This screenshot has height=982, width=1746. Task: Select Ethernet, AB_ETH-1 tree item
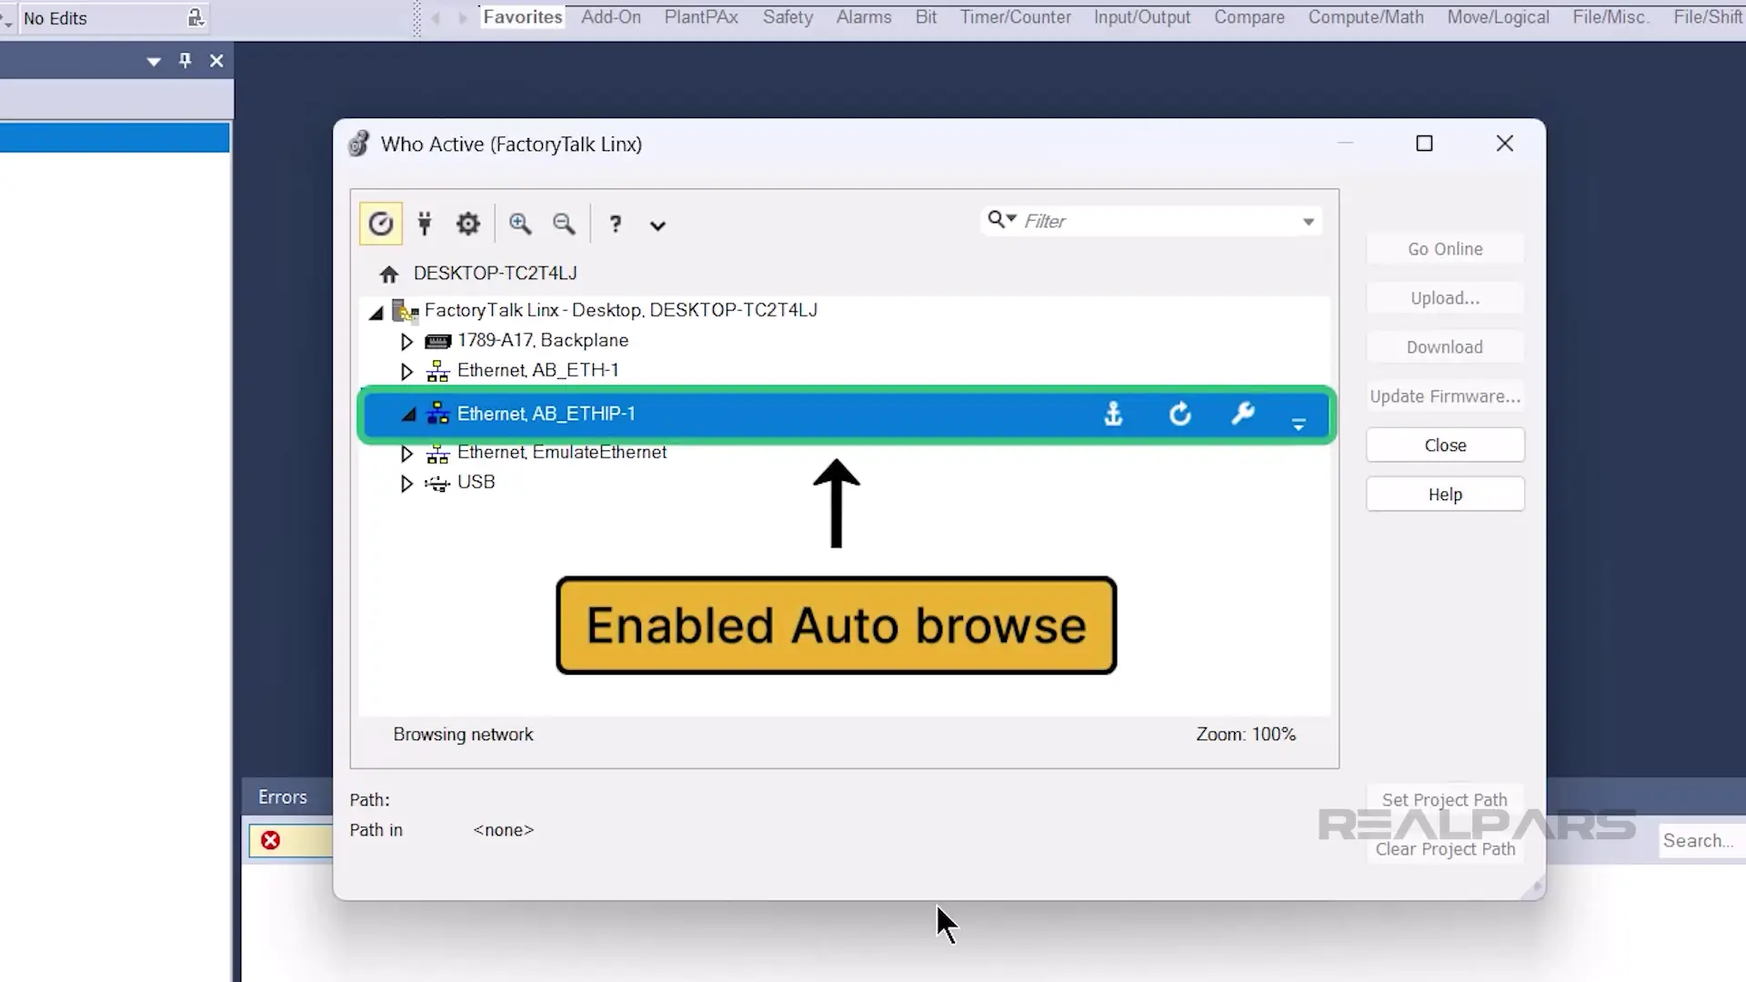pyautogui.click(x=537, y=370)
